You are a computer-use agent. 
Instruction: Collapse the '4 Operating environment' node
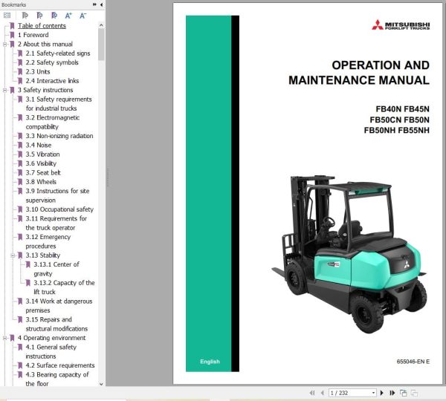pyautogui.click(x=4, y=338)
